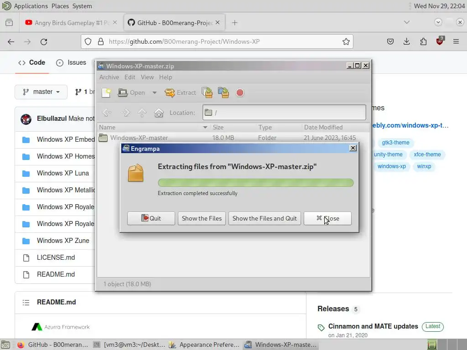Close the Angry Birds Gameplay tab
Viewport: 467px width, 350px height.
click(115, 23)
